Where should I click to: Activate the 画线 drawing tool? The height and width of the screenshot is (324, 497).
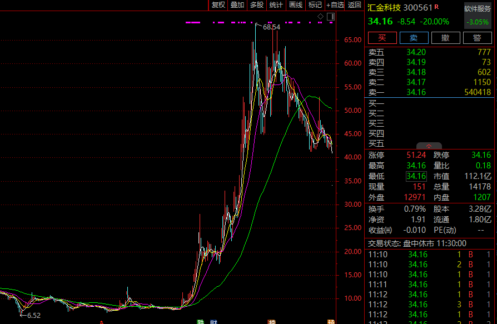click(x=296, y=5)
